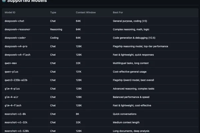Screen dimensions: 200x133
Task: Select the deepseek-v4-flash model ID
Action: [x=17, y=55]
